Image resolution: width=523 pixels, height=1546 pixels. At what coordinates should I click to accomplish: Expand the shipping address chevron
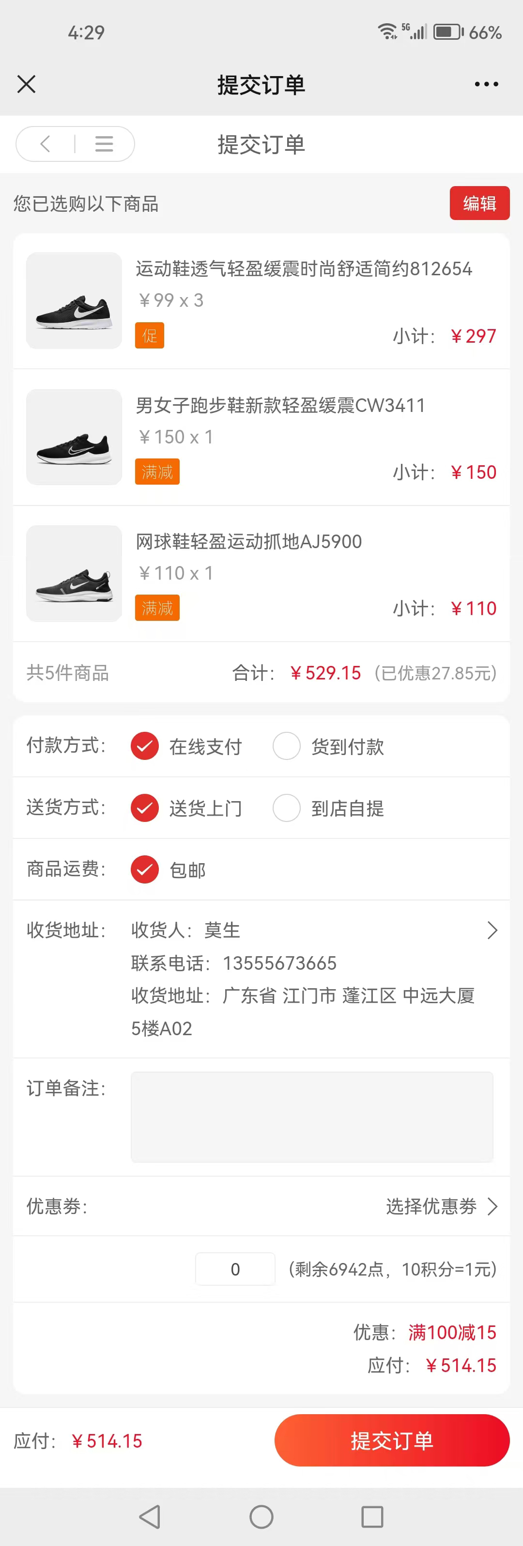(x=492, y=930)
